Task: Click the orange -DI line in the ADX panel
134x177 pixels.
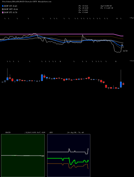Action: tap(56, 163)
